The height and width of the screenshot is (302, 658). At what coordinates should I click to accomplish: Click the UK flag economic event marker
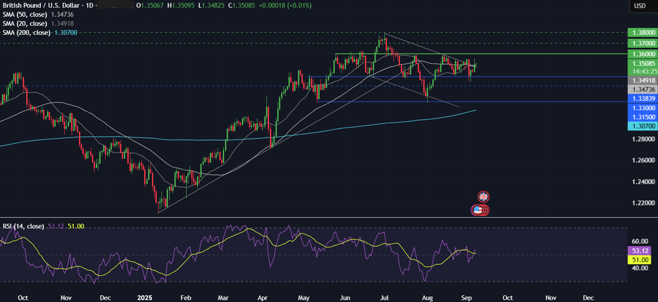[x=484, y=197]
